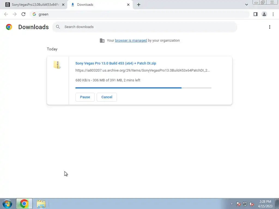The height and width of the screenshot is (209, 279).
Task: Select the Downloads tab
Action: pos(100,5)
